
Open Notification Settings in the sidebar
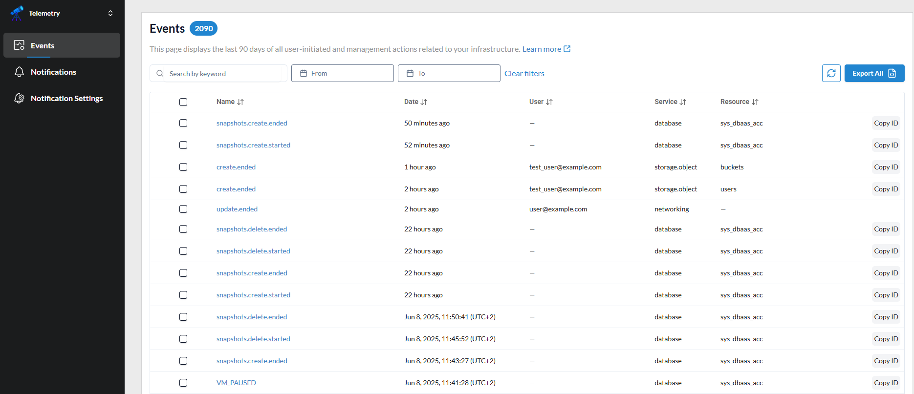[x=66, y=98]
